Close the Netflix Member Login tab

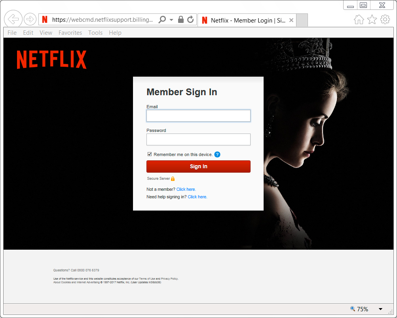(291, 20)
